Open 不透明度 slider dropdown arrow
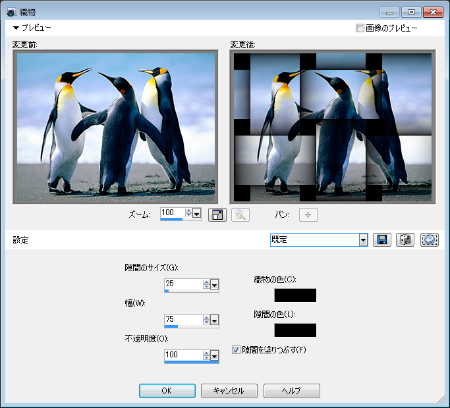This screenshot has width=450, height=408. click(x=214, y=355)
